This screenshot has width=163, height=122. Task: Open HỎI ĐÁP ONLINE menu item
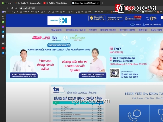pyautogui.click(x=108, y=30)
